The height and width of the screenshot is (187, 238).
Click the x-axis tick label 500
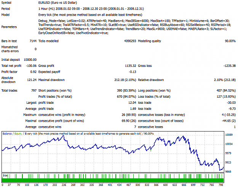138,185
